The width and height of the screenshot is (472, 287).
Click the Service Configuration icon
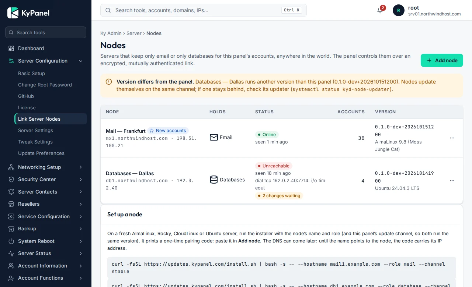click(11, 216)
